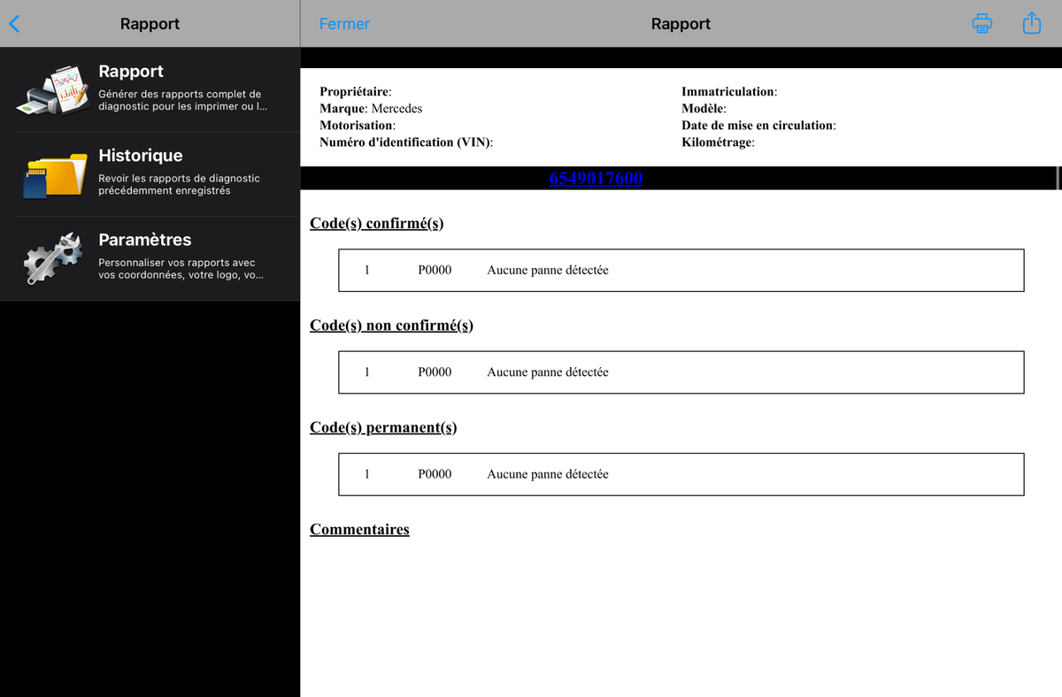Close the report with Fermer
This screenshot has width=1062, height=697.
click(344, 24)
